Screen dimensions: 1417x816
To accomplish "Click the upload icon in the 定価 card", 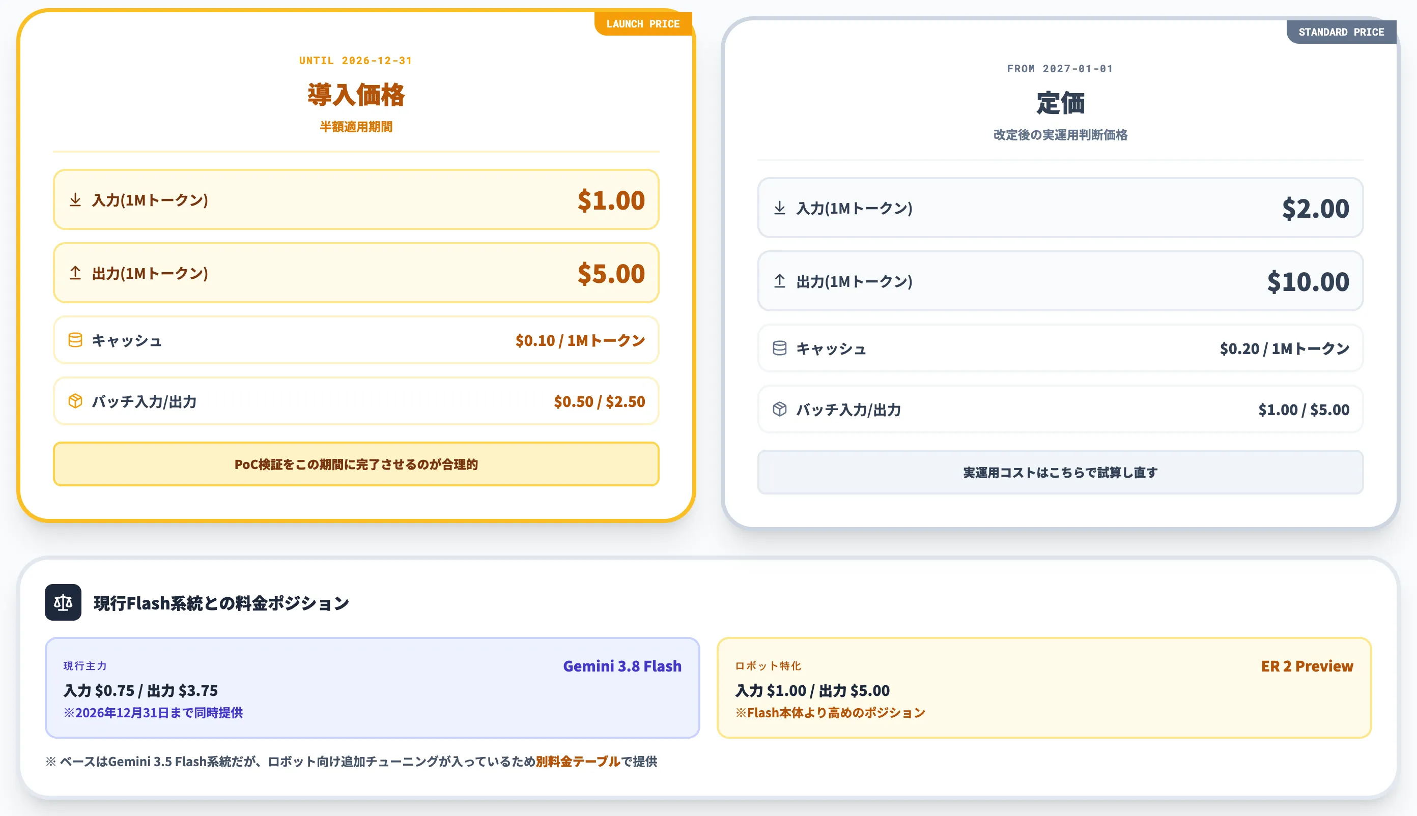I will click(779, 281).
